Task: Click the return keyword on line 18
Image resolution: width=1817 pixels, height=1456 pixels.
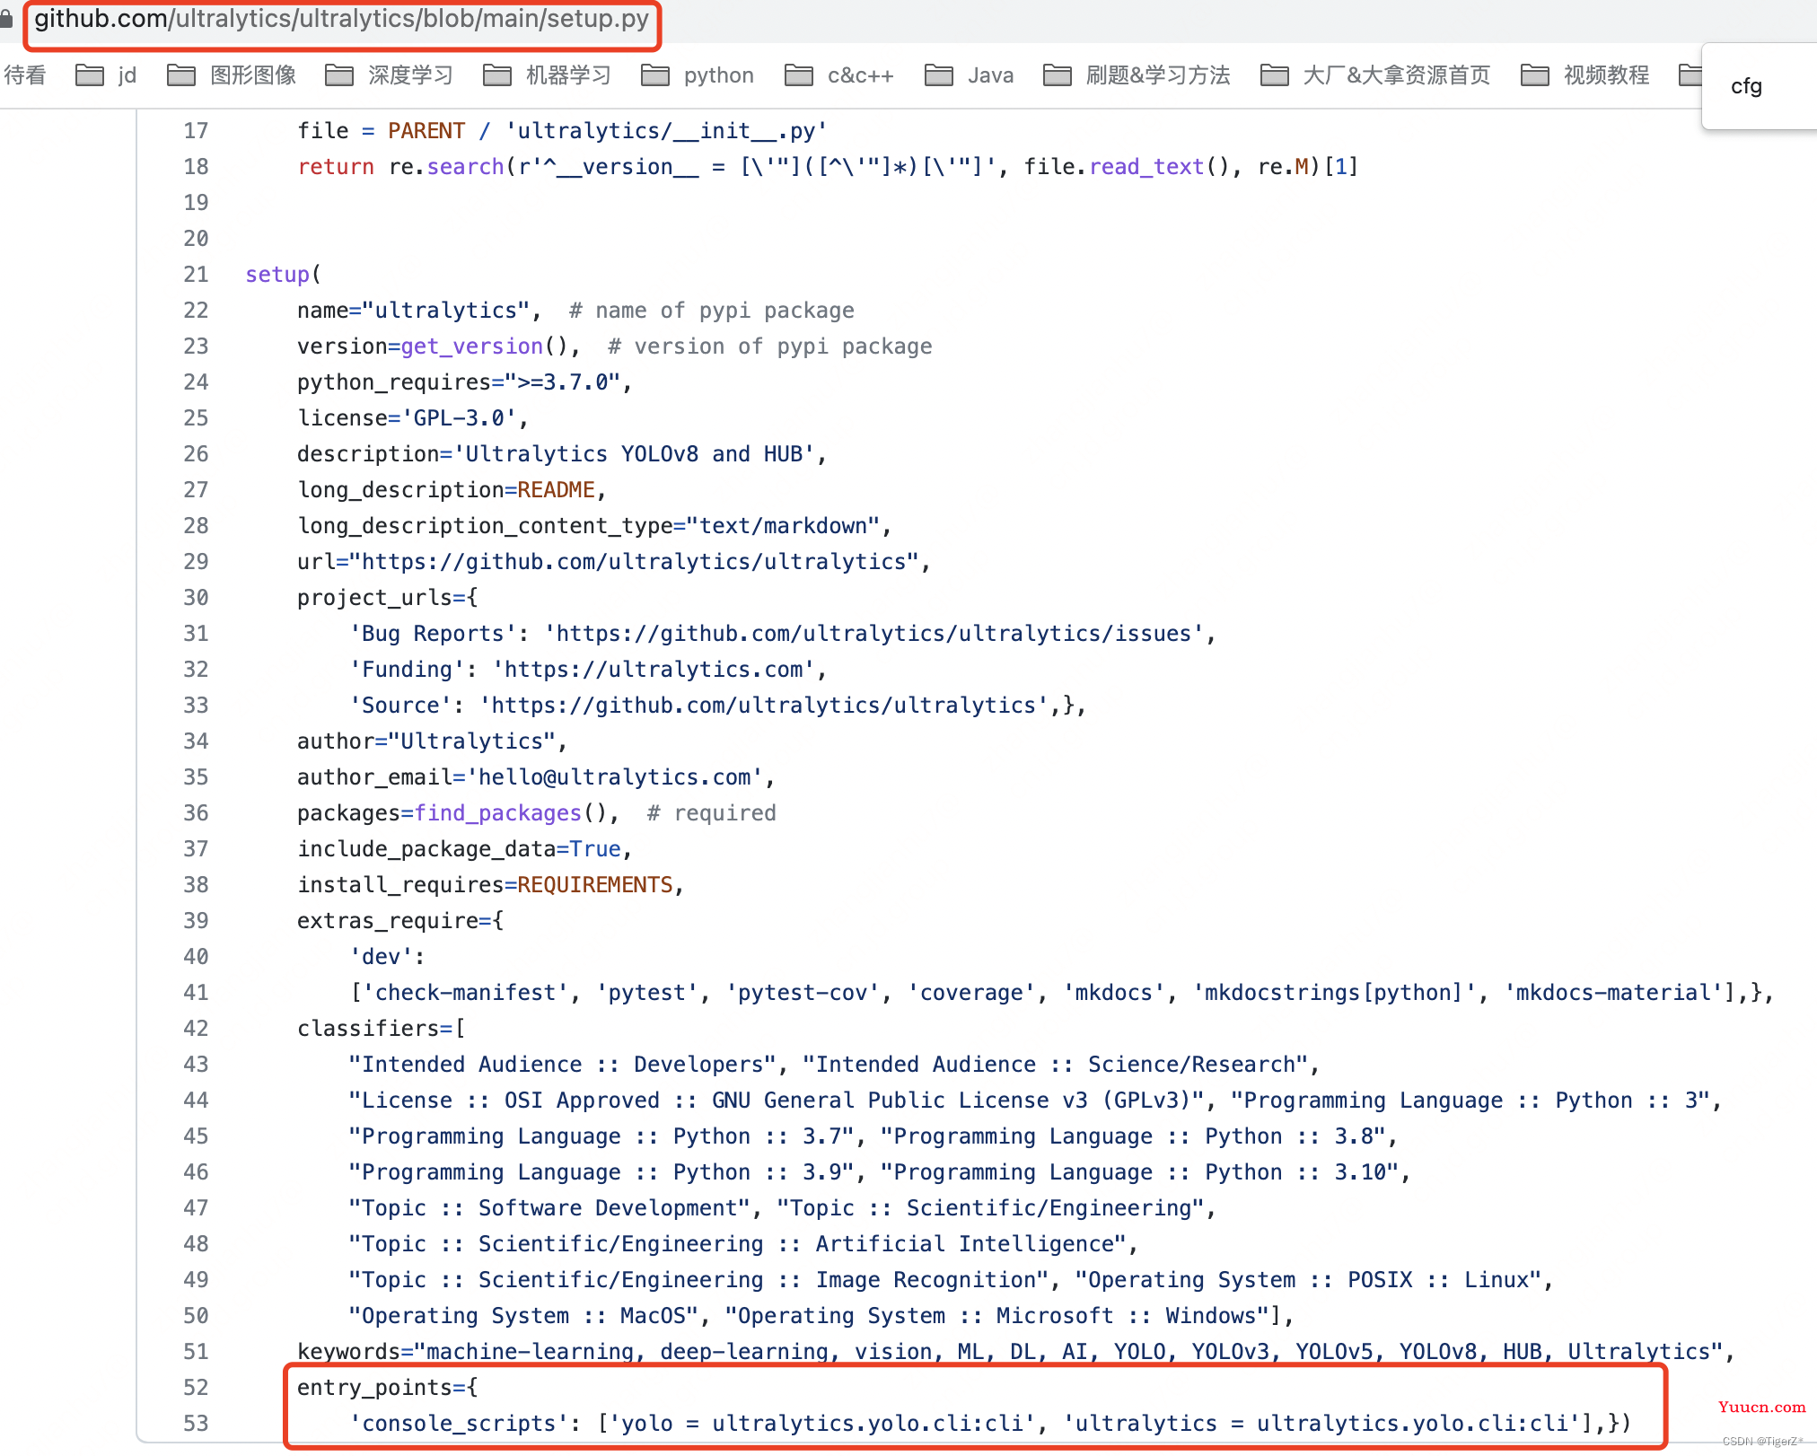Action: [x=336, y=167]
